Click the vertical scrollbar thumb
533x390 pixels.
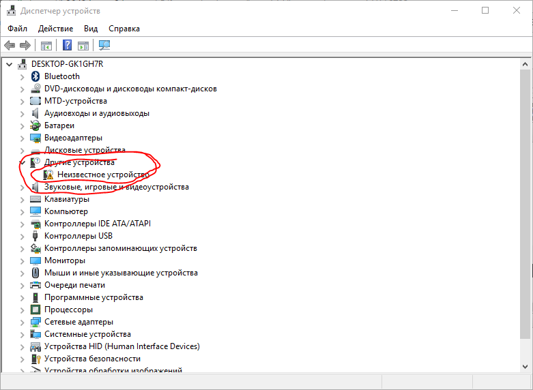tap(525, 204)
